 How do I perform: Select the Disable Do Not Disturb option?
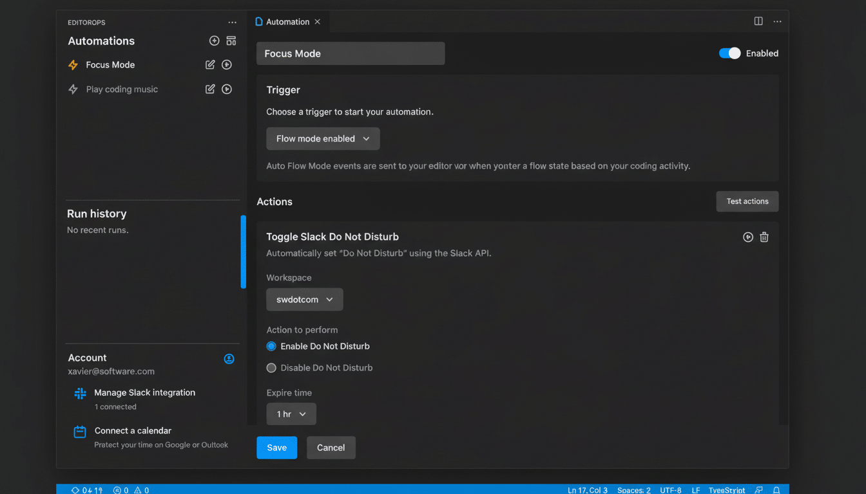(x=271, y=367)
